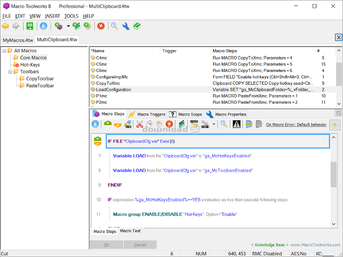Click On Macro Error: Default behavior link
343x257 pixels.
tap(296, 125)
